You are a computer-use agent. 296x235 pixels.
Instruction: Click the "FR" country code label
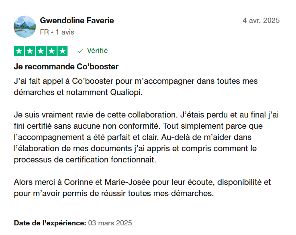click(x=44, y=32)
